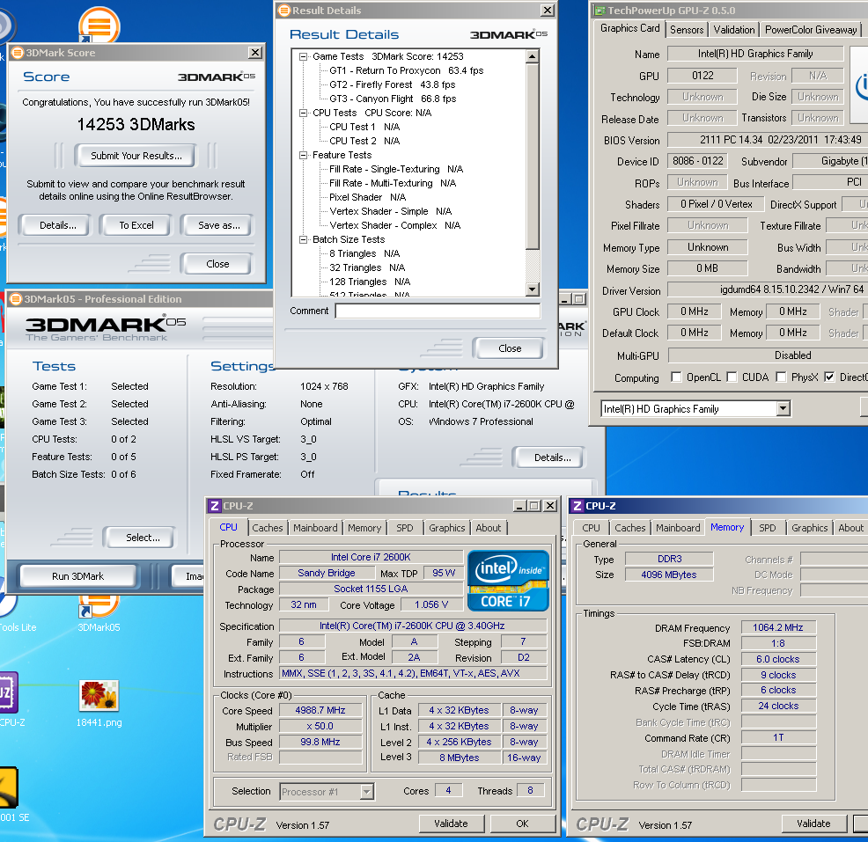The height and width of the screenshot is (842, 868).
Task: Click Validate button in right CPU-Z
Action: click(813, 824)
